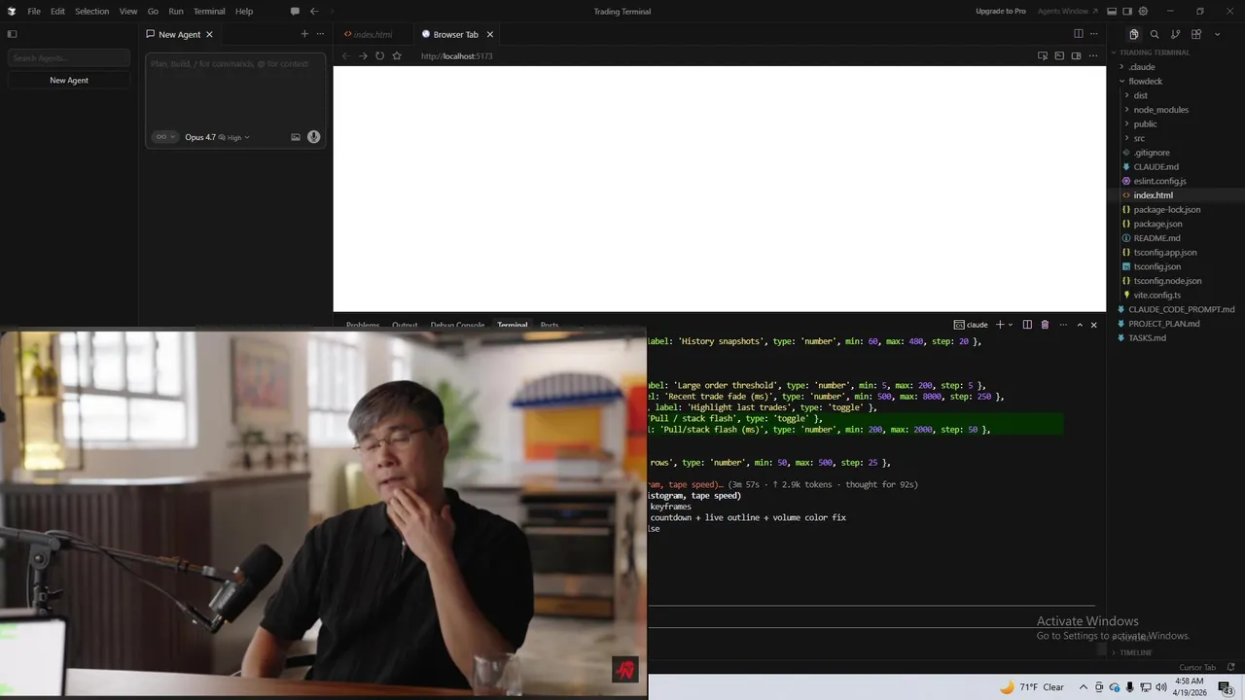The width and height of the screenshot is (1245, 700).
Task: Close the New Agent chat tab
Action: click(x=209, y=34)
